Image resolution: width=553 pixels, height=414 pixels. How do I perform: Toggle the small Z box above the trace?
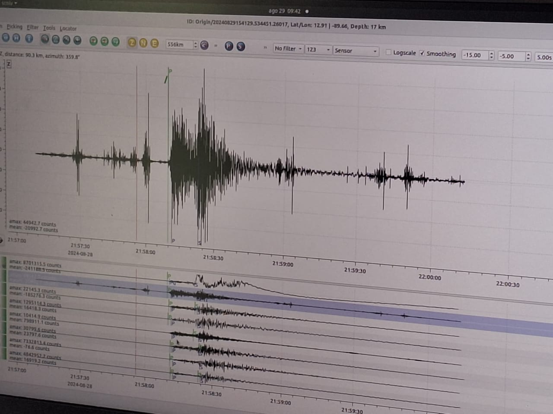click(9, 64)
